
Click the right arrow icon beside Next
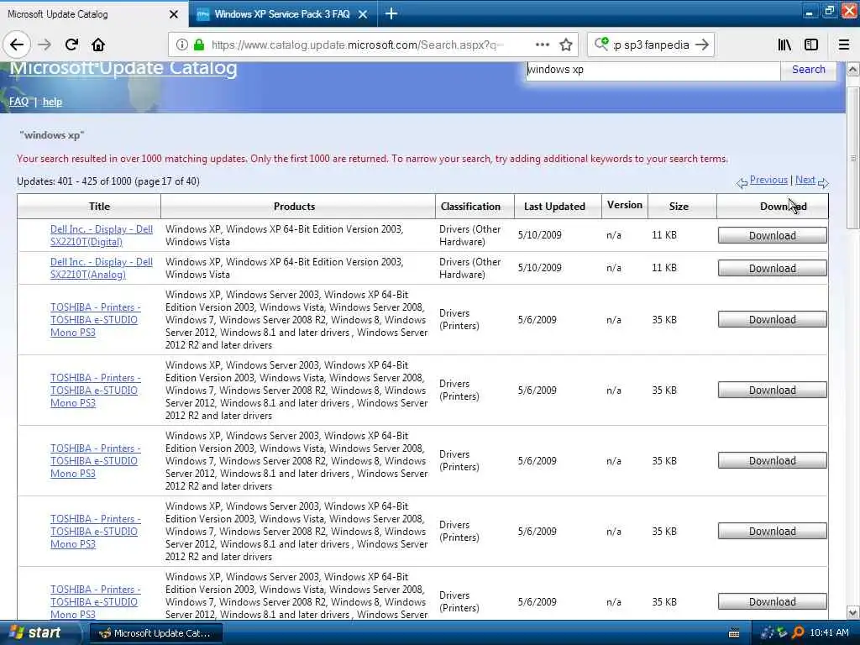pos(823,182)
